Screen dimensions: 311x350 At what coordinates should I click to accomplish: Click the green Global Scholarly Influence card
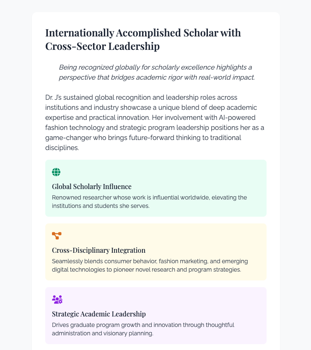coord(156,188)
